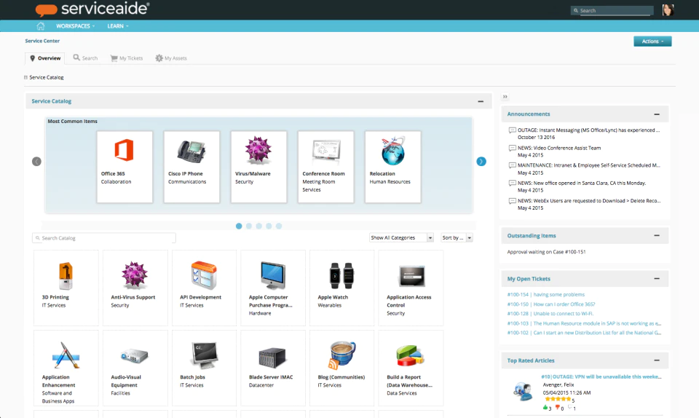The height and width of the screenshot is (418, 699).
Task: Click the thumbs down icon on article
Action: [557, 407]
